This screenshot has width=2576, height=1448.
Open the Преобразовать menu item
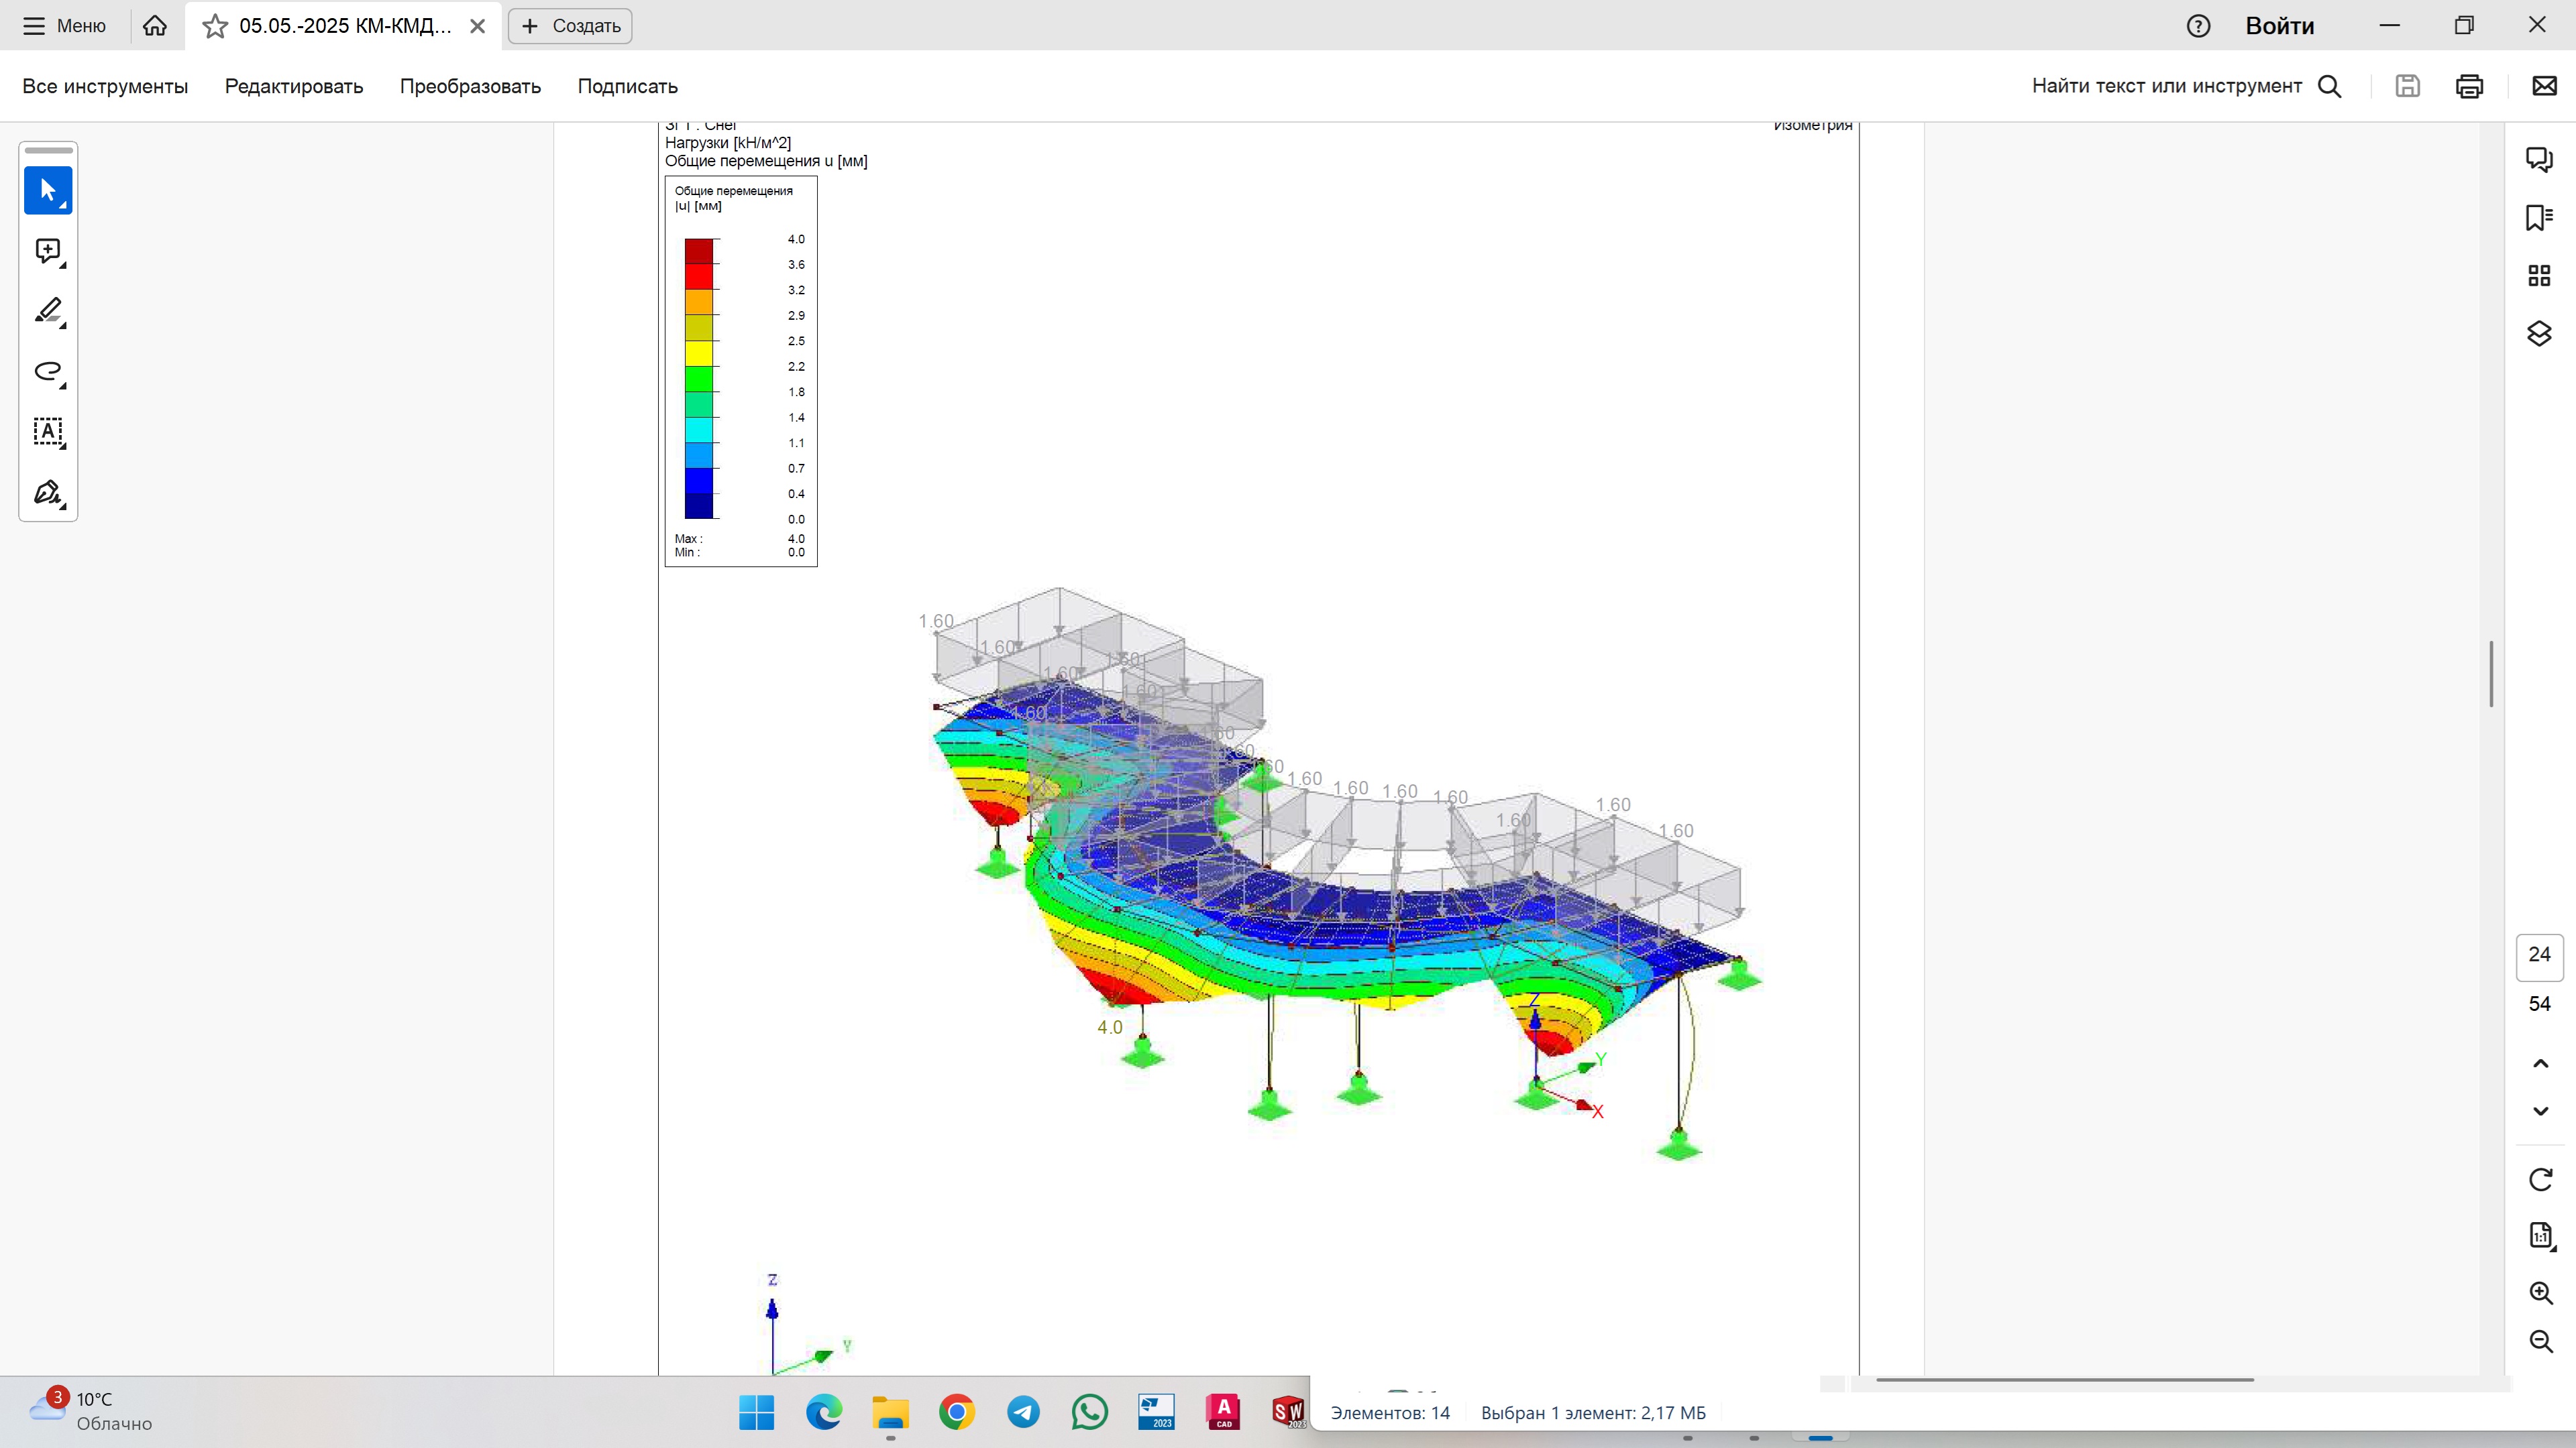point(470,86)
